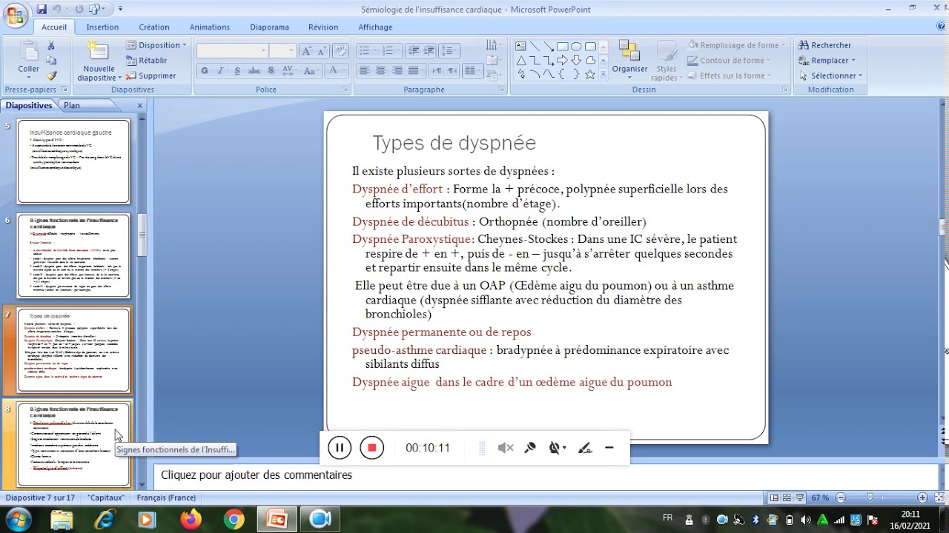
Task: Click the Supprimer slide button
Action: pos(151,76)
